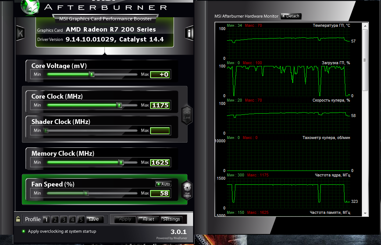The height and width of the screenshot is (245, 381).
Task: Click the Скорость кулера fan speed graph
Action: [288, 118]
